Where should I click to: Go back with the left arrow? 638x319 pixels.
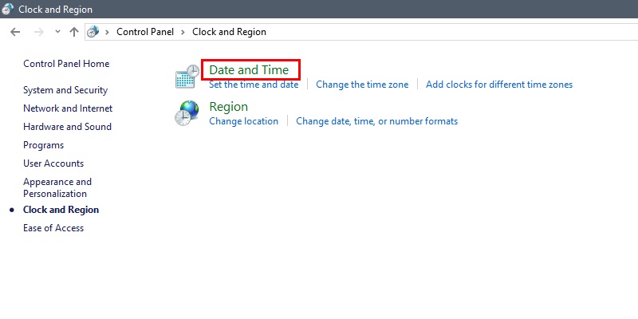(x=15, y=32)
